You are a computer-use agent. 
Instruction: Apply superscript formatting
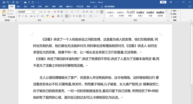[x=38, y=16]
